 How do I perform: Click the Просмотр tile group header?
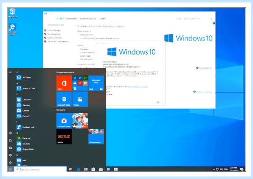click(61, 110)
